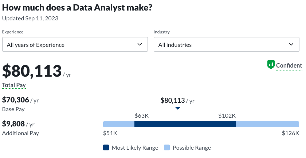Click the $51K minimum range label
This screenshot has height=158, width=306.
(x=110, y=133)
